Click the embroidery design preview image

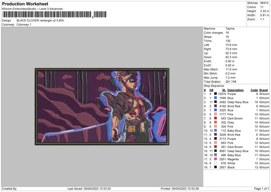pyautogui.click(x=102, y=106)
